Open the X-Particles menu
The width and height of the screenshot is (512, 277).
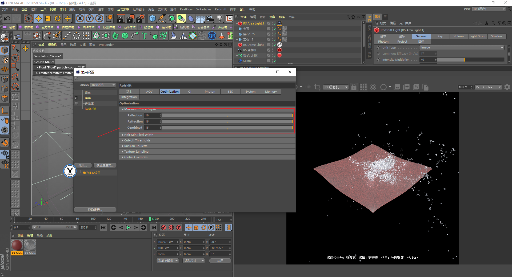click(204, 9)
